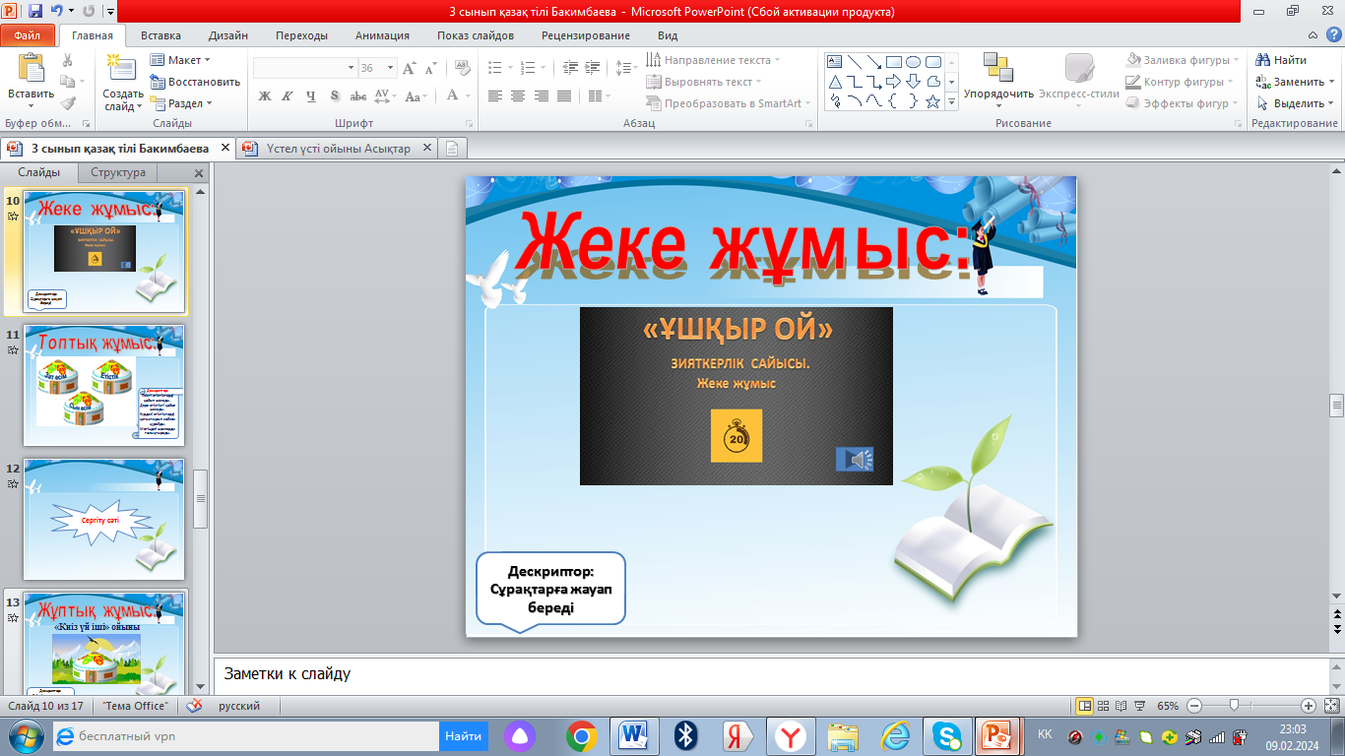This screenshot has height=756, width=1345.
Task: Expand the Раздел section dropdown
Action: (x=184, y=103)
